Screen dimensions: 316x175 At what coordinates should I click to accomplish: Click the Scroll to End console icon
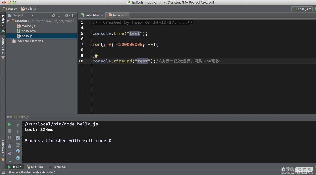[x=18, y=145]
